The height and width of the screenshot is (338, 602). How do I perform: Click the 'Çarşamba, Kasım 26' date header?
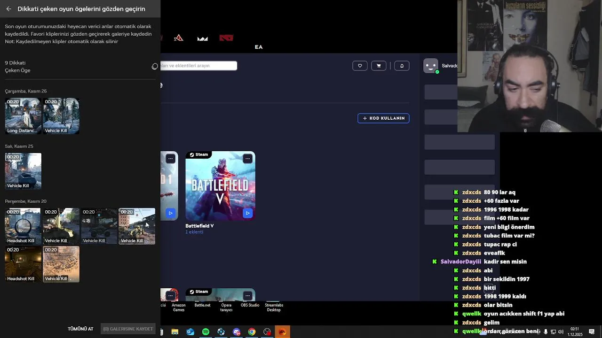(26, 91)
